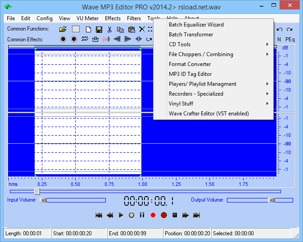This screenshot has width=303, height=242.
Task: Toggle loop playback with circular arrow button
Action: pyautogui.click(x=131, y=215)
